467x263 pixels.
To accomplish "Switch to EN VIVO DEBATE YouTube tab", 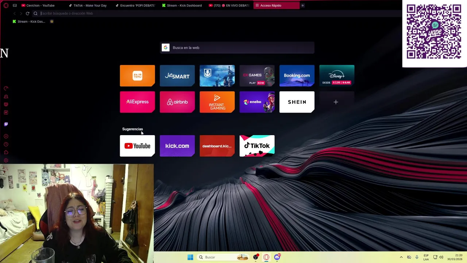I will coord(229,5).
